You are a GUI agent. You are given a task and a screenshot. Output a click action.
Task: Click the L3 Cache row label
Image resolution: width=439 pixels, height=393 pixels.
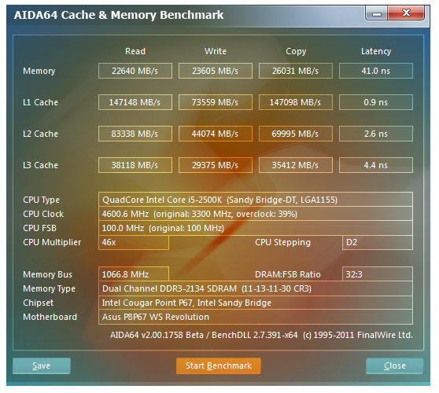click(x=40, y=165)
